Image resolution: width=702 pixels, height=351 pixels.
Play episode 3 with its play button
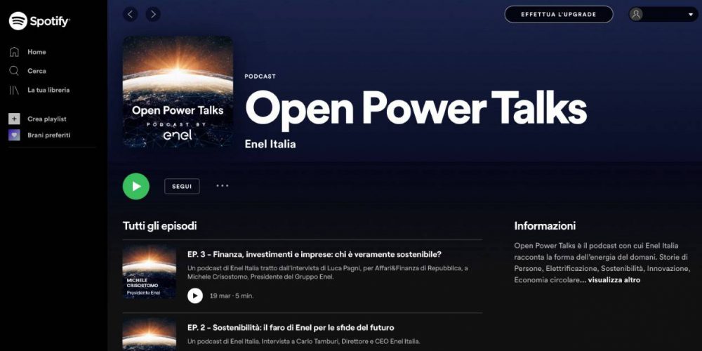(x=194, y=296)
